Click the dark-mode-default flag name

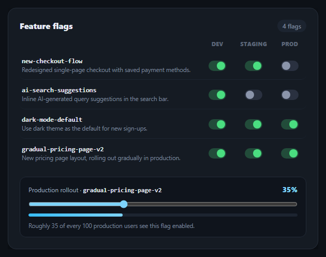52,120
